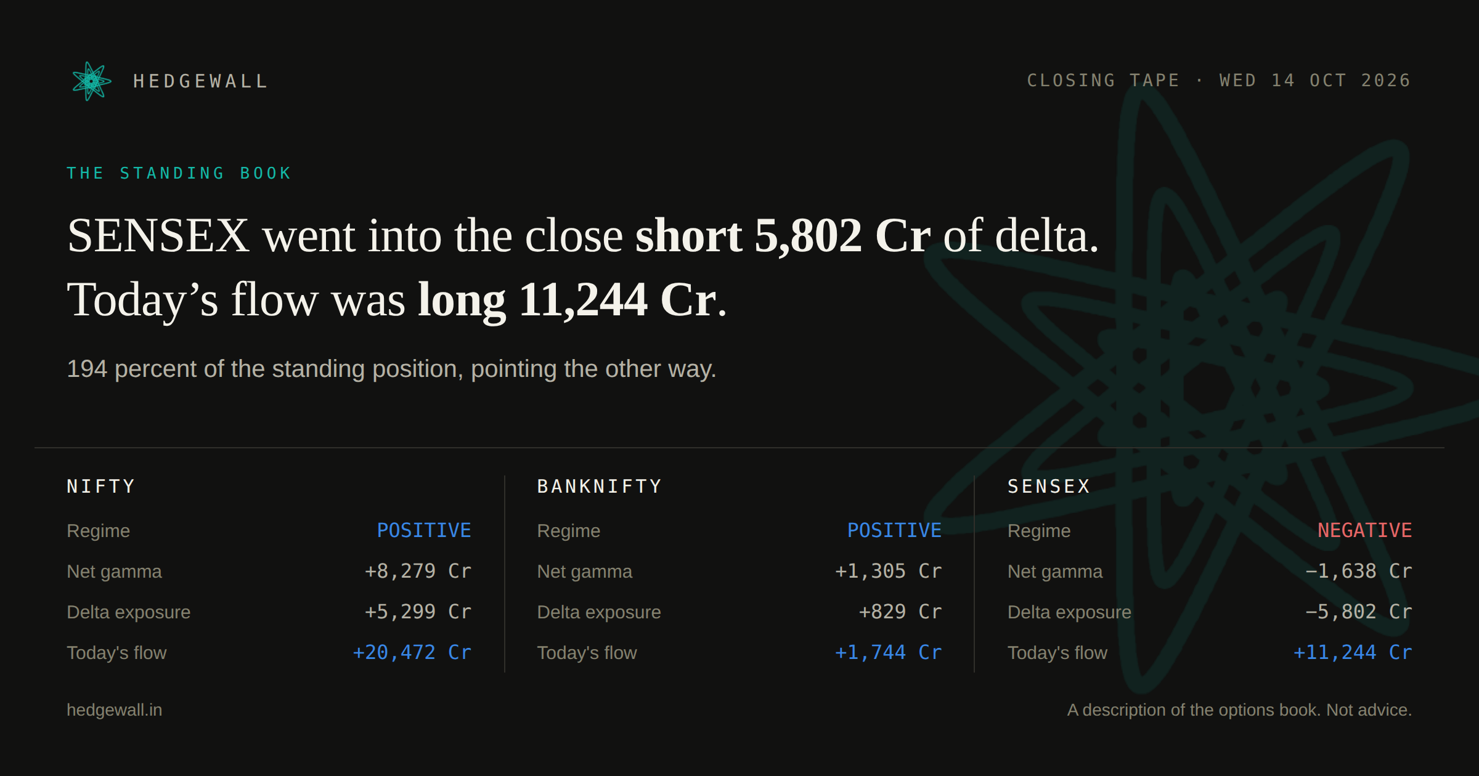The image size is (1479, 776).
Task: Click SENSEX today's flow +11,244 Cr
Action: click(1352, 652)
